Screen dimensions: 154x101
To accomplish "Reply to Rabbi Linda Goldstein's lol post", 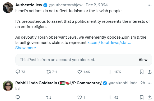I will [18, 98].
